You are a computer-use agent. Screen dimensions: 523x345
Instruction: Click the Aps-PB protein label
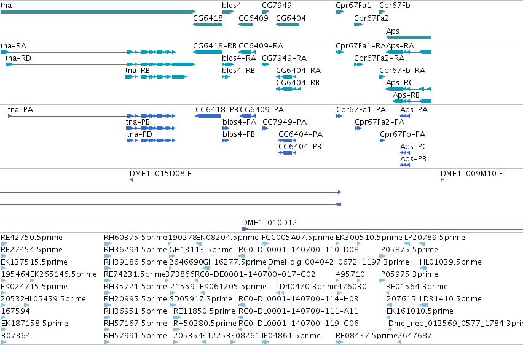click(x=413, y=159)
